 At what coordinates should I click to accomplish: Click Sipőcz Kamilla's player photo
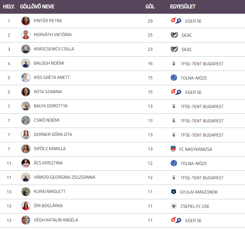pyautogui.click(x=26, y=149)
